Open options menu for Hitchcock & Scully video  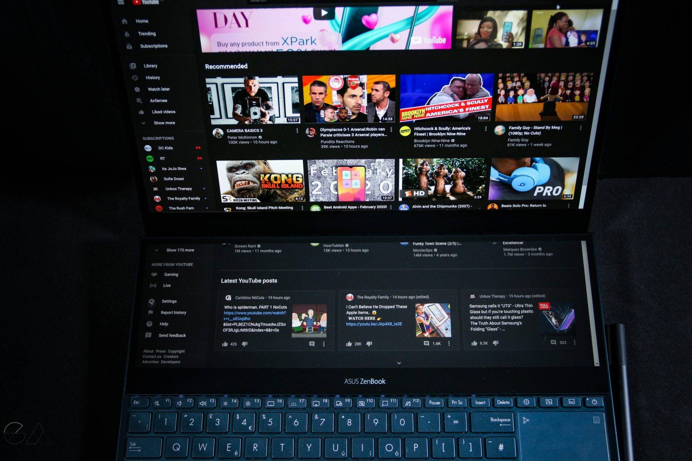(485, 129)
